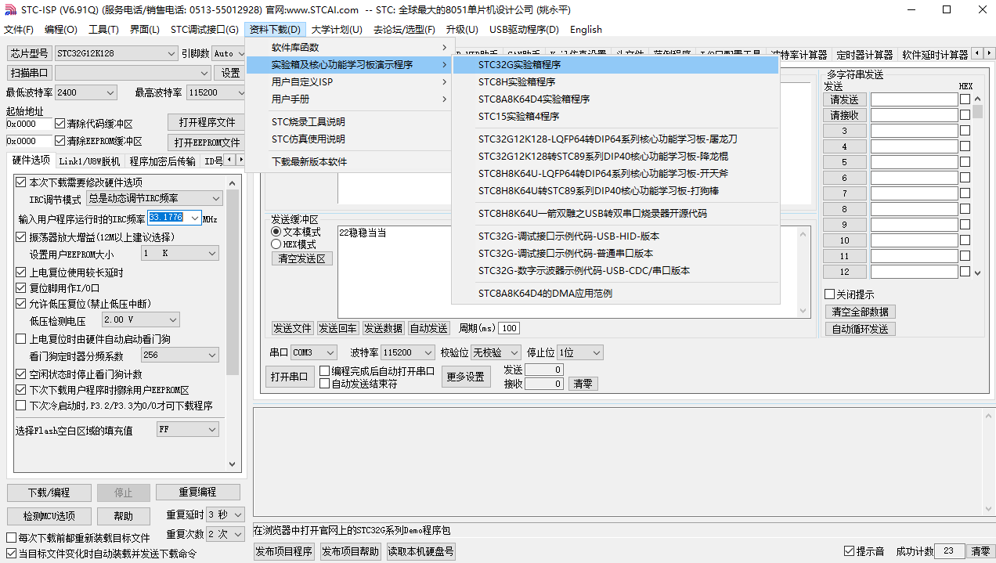This screenshot has width=996, height=563.
Task: Click row 3 button in 多字符串发送
Action: (844, 131)
